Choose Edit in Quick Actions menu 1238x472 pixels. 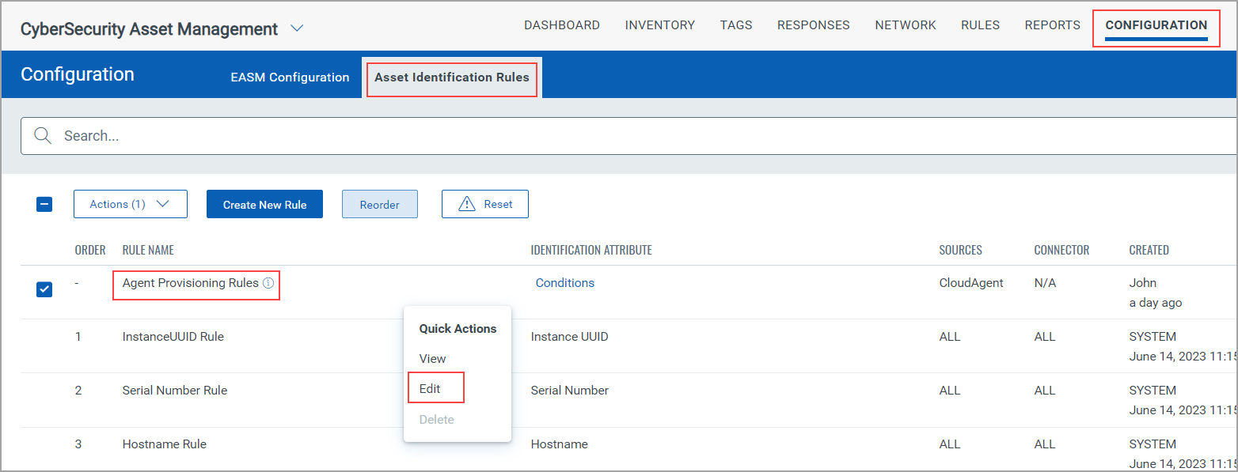(x=430, y=389)
